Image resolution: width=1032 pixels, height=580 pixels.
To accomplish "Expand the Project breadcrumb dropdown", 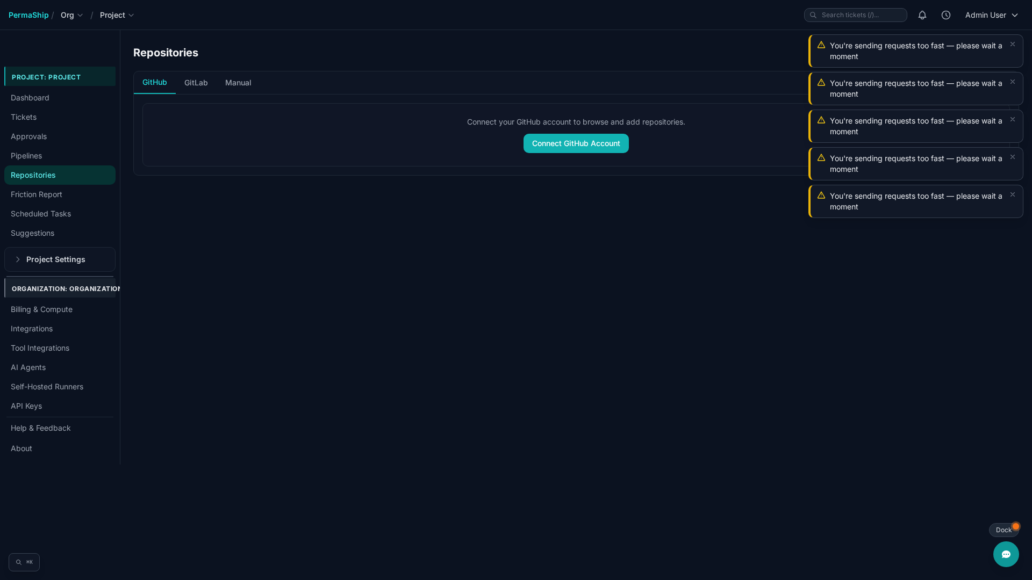I will pyautogui.click(x=117, y=15).
